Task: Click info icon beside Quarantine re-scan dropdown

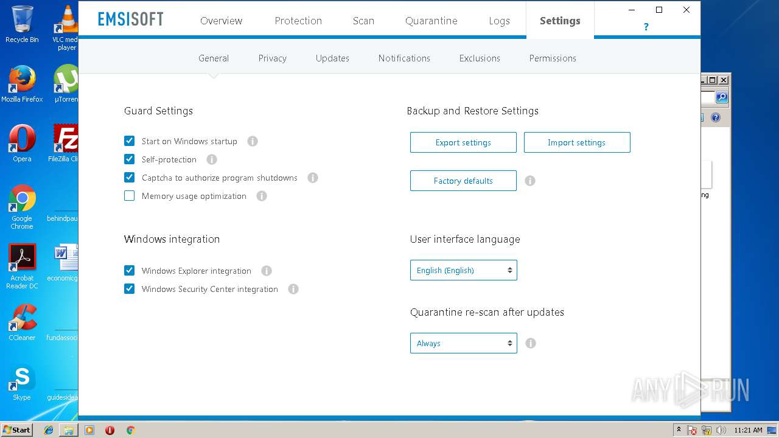Action: click(531, 343)
